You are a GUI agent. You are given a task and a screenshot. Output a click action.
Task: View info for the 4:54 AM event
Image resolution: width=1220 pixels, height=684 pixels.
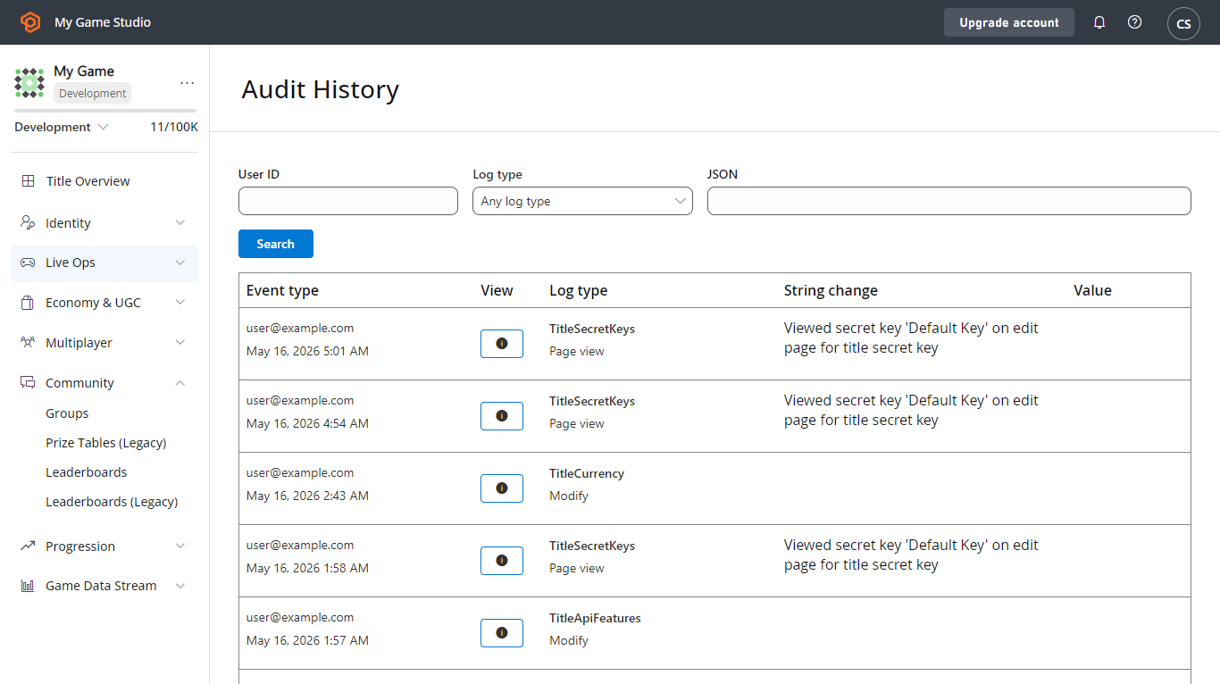502,416
